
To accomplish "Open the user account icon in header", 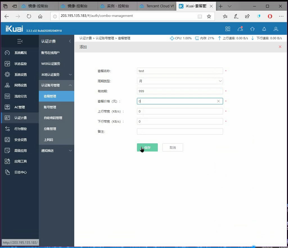I will pos(276,29).
